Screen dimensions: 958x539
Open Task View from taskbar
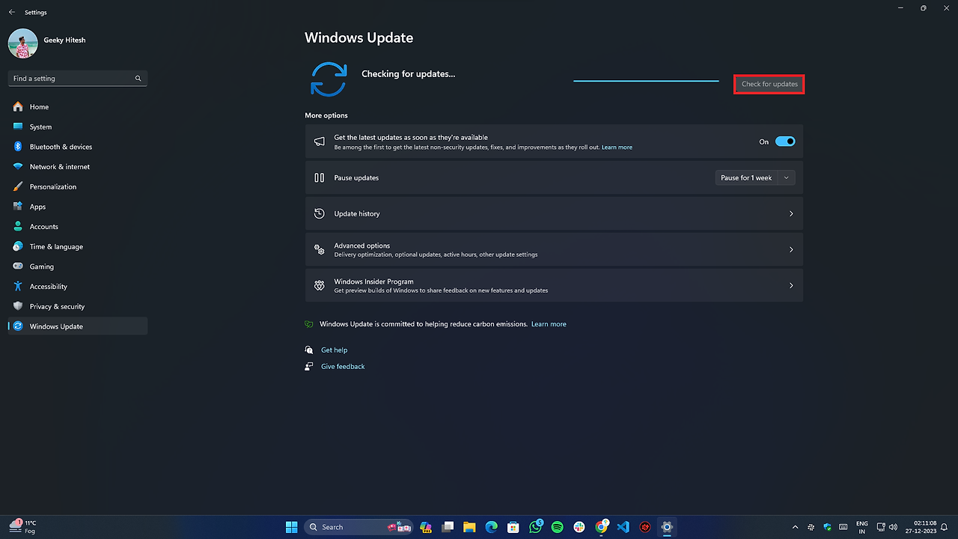(x=448, y=527)
